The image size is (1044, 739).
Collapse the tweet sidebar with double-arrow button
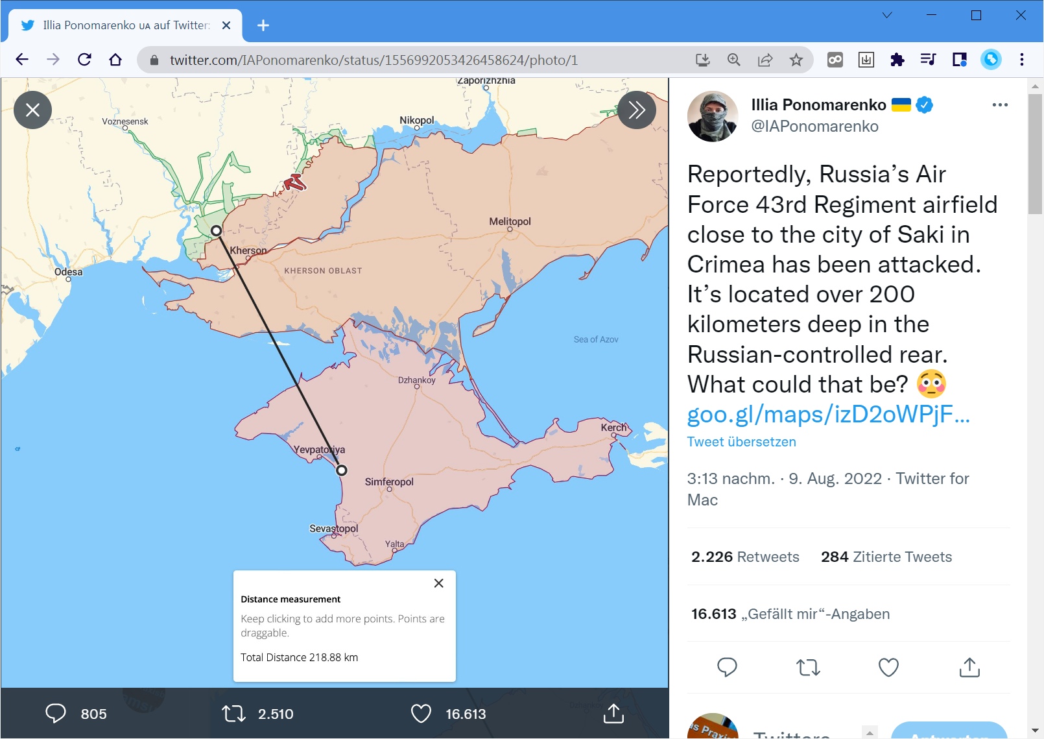[x=636, y=110]
